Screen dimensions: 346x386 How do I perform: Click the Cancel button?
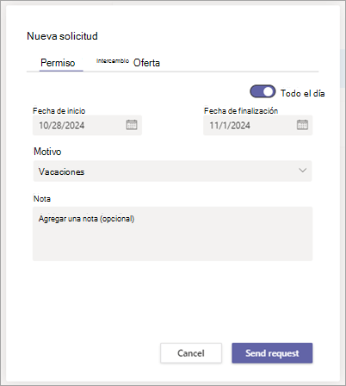pos(191,353)
